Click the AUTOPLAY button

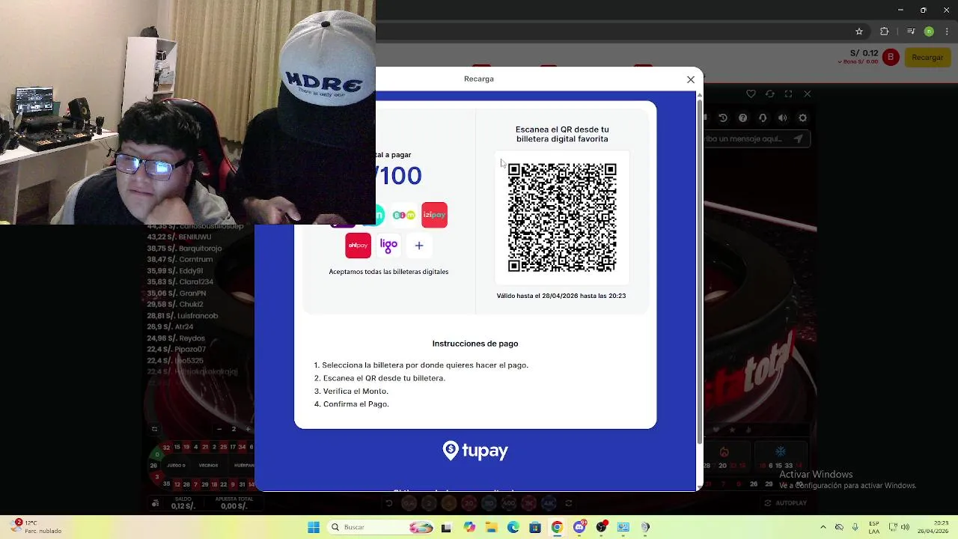786,503
